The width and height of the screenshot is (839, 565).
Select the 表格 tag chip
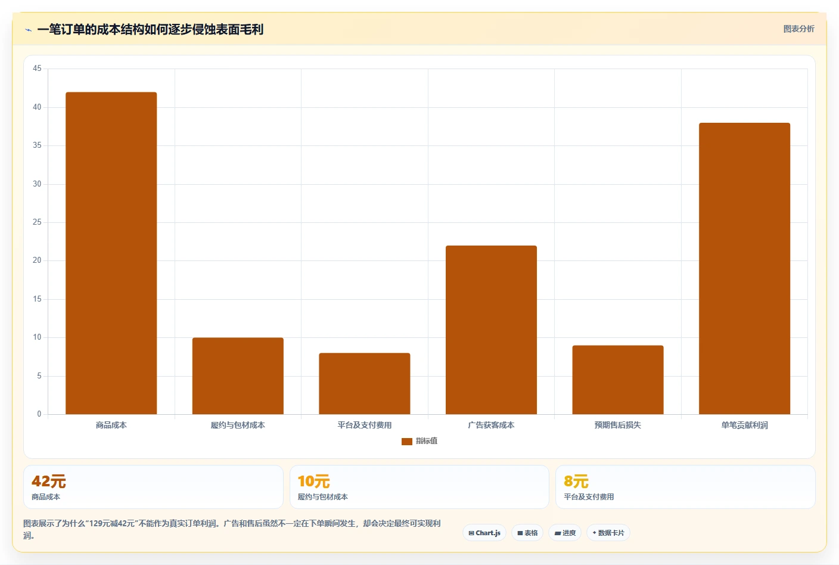pyautogui.click(x=527, y=533)
